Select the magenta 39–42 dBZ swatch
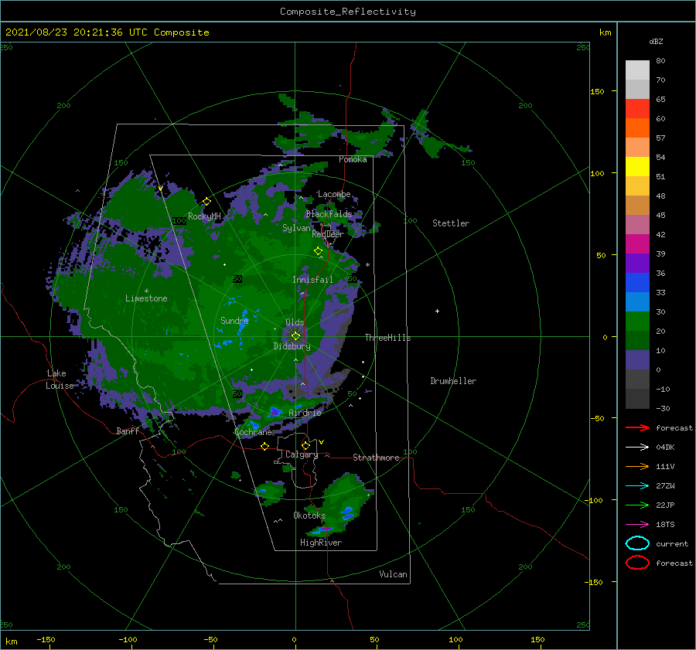 637,244
